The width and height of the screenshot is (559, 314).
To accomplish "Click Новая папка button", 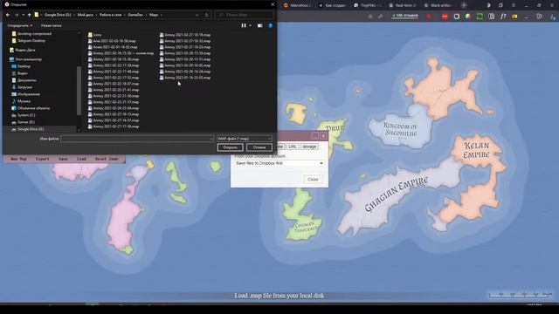I will coord(51,25).
